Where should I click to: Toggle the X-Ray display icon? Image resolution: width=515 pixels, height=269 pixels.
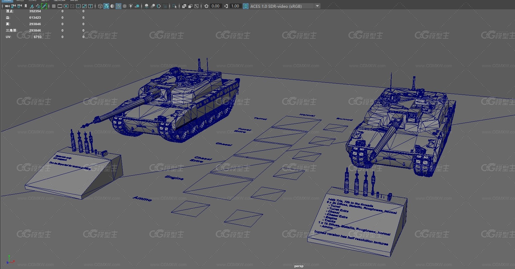pyautogui.click(x=184, y=6)
